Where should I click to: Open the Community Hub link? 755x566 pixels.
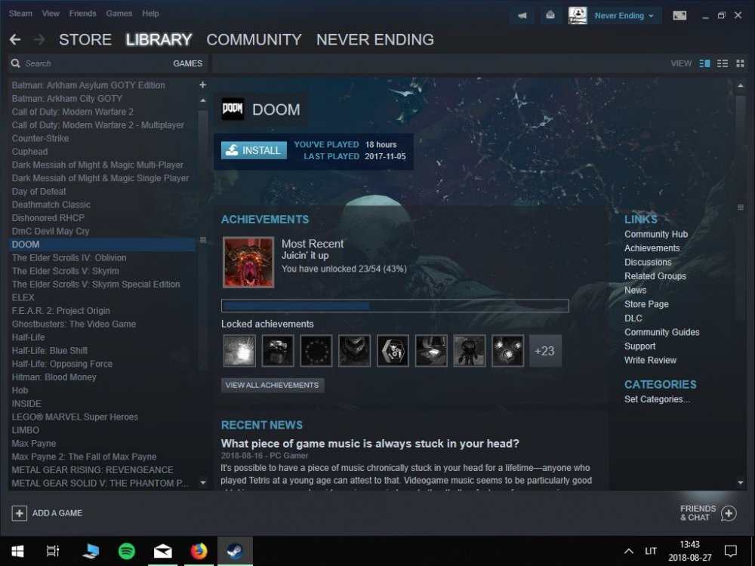click(656, 235)
